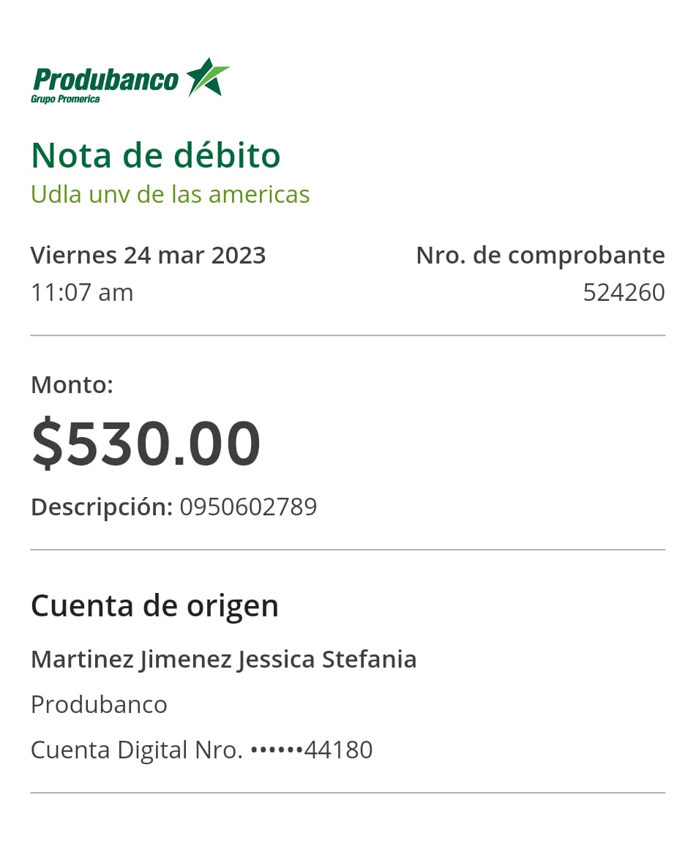Select the 11:07 am timestamp
Image resolution: width=696 pixels, height=855 pixels.
pos(82,293)
